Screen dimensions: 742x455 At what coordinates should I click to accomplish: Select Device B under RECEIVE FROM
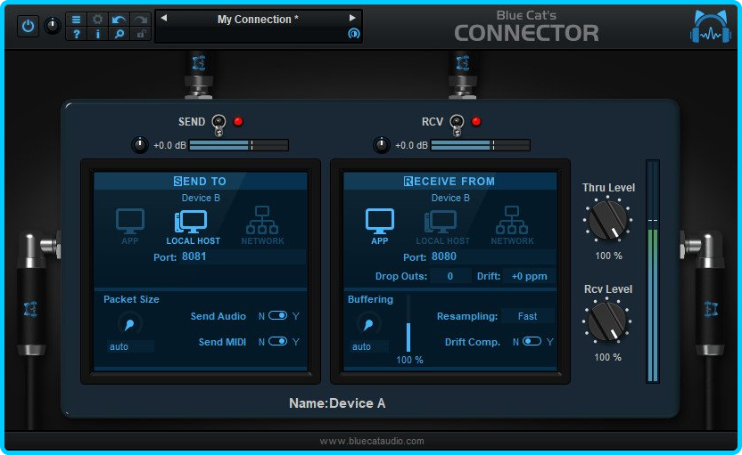coord(450,198)
